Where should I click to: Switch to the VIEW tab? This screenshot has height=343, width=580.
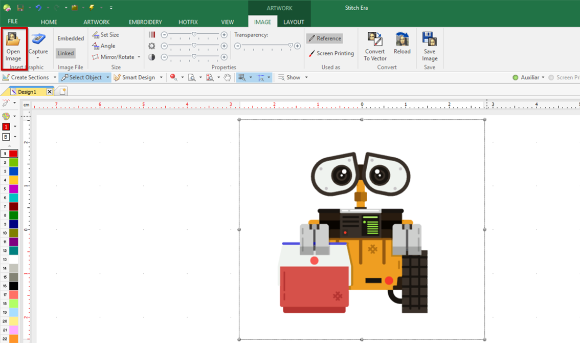tap(228, 22)
